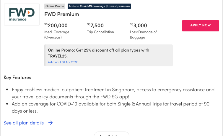Click the Trip Cancellation label
The image size is (223, 136).
pos(100,32)
